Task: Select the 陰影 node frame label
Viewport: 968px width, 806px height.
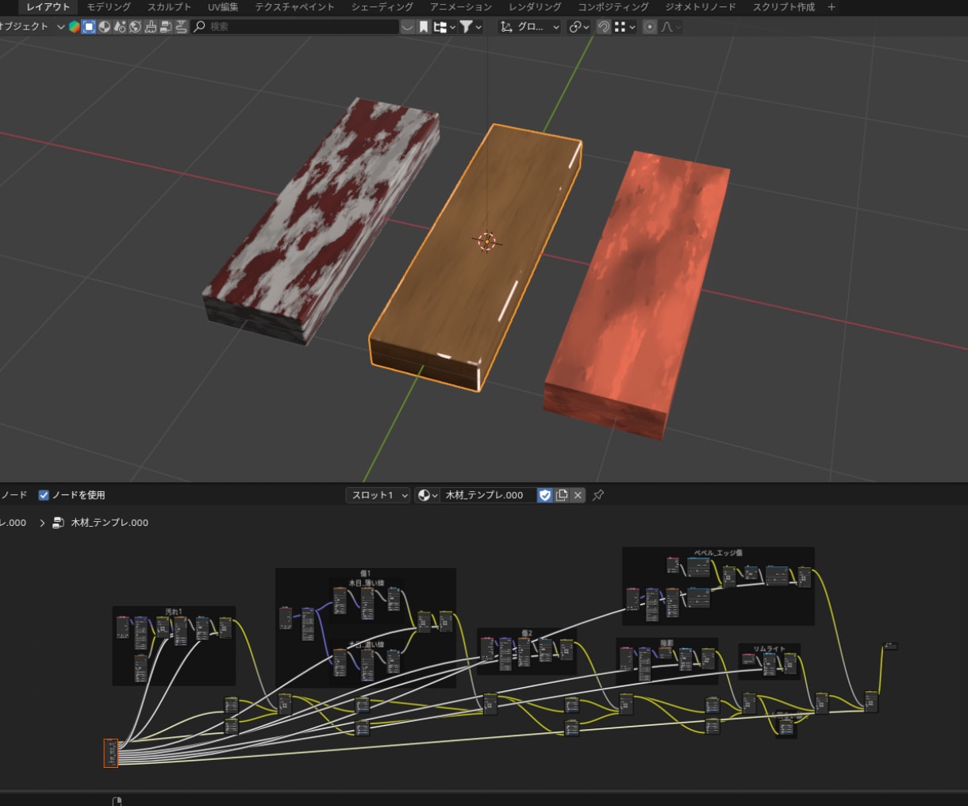Action: click(666, 643)
